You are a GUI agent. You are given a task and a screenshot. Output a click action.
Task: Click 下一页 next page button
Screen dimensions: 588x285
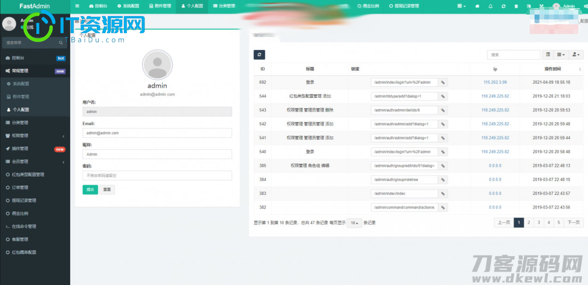click(x=573, y=223)
